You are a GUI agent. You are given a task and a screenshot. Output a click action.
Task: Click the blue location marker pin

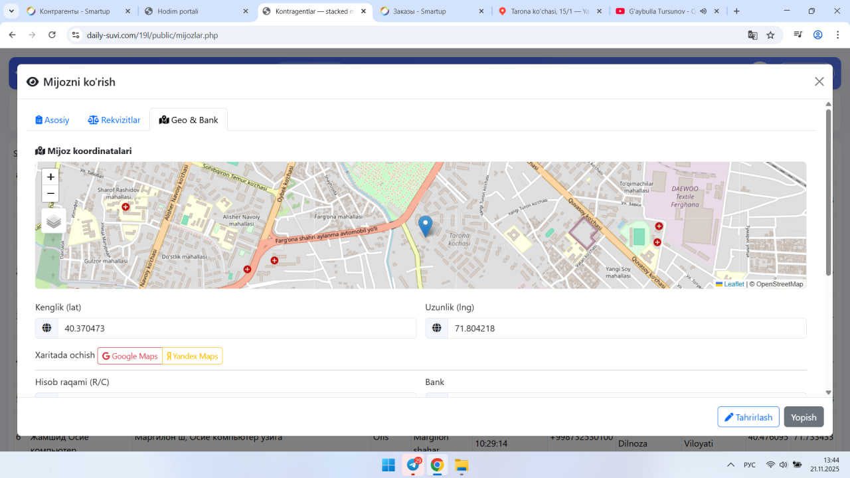425,226
